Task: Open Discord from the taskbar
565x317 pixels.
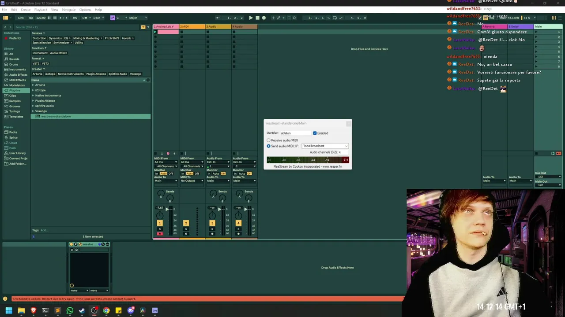Action: pos(131,310)
